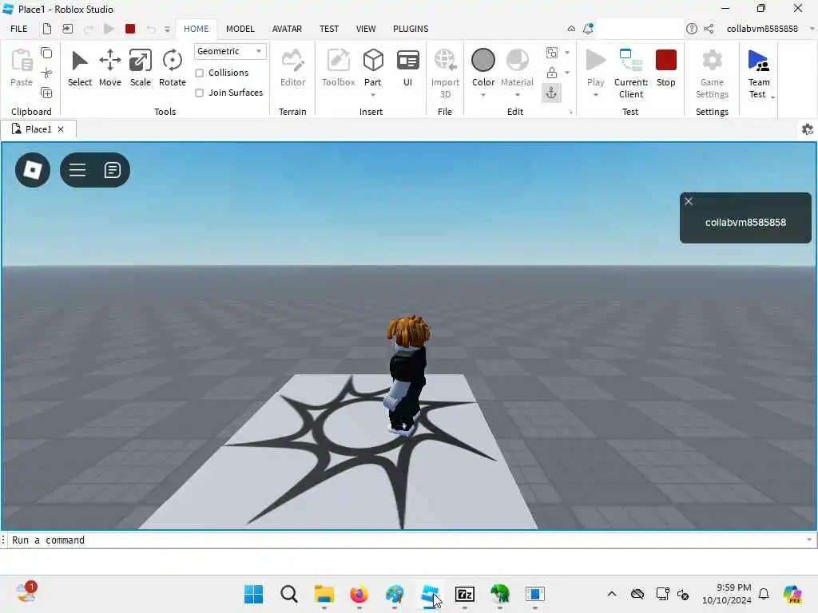The image size is (818, 613).
Task: Switch to the VIEW ribbon tab
Action: click(366, 29)
